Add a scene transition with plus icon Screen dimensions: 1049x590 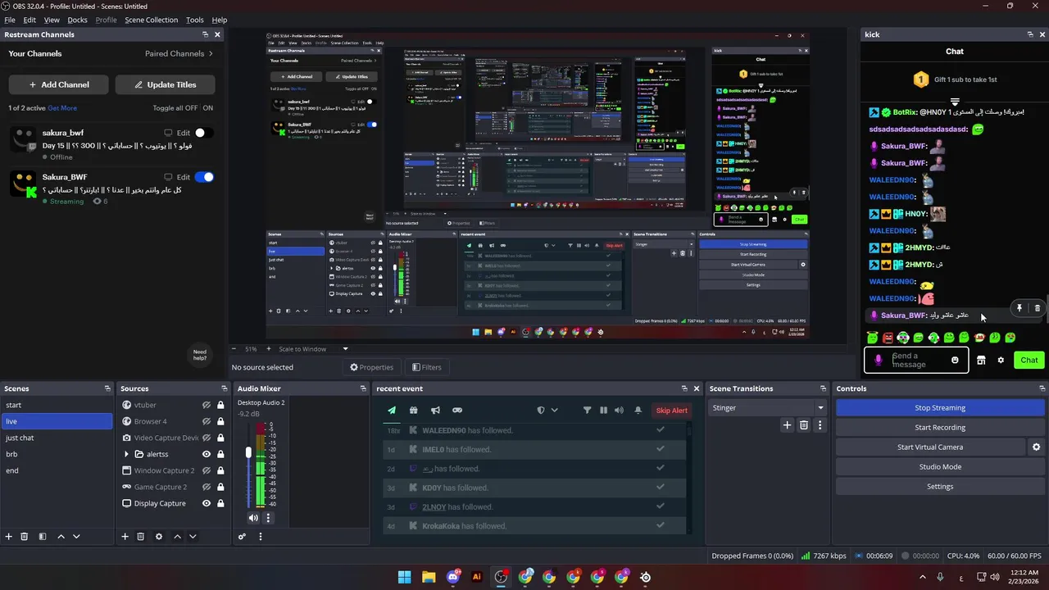pyautogui.click(x=788, y=425)
